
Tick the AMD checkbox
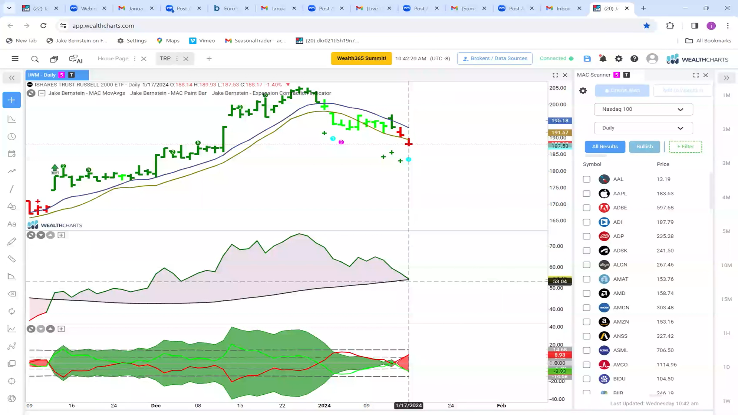click(x=587, y=294)
